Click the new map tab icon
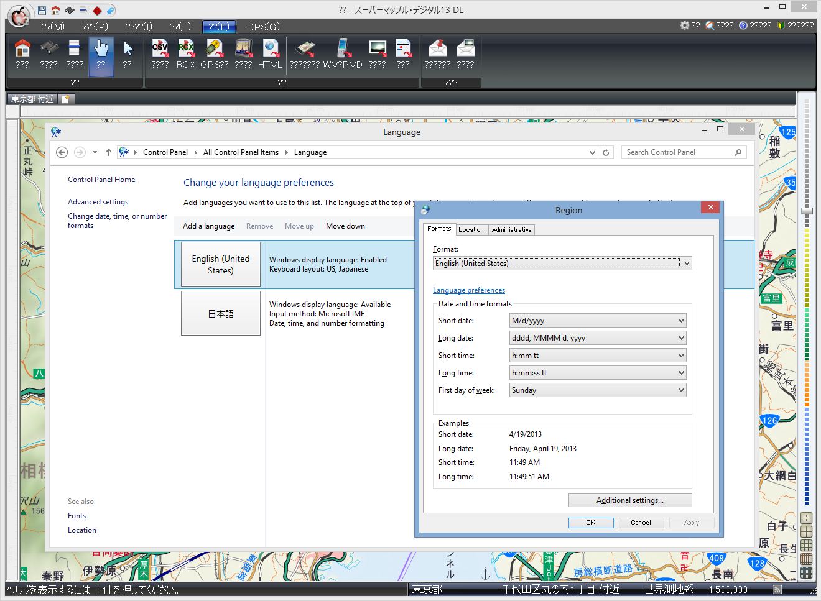The height and width of the screenshot is (601, 821). 67,99
